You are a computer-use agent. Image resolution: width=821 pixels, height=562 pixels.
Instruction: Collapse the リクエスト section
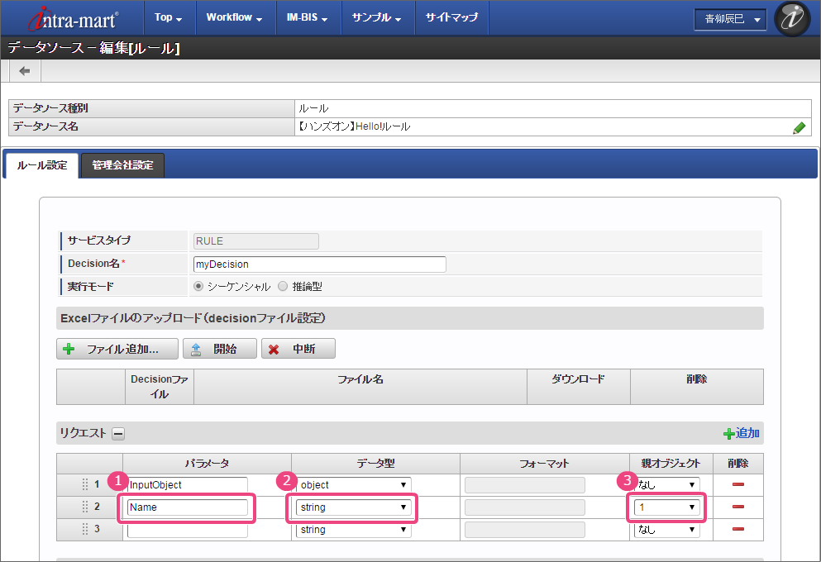click(x=118, y=433)
